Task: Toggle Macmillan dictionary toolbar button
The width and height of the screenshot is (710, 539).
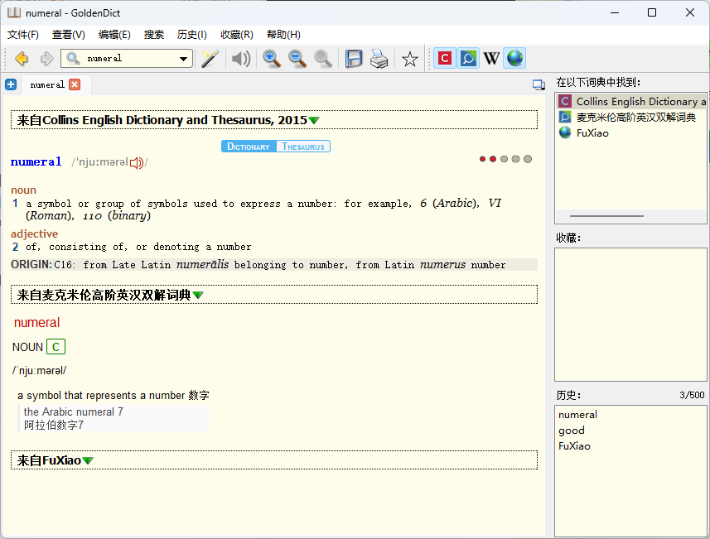Action: 468,58
